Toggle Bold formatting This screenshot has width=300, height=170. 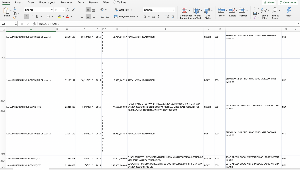[26, 16]
